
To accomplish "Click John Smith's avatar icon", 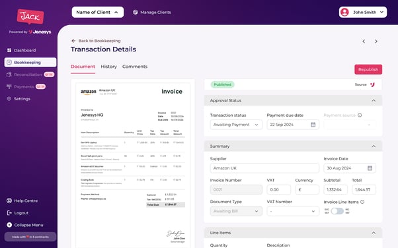I will (x=344, y=12).
